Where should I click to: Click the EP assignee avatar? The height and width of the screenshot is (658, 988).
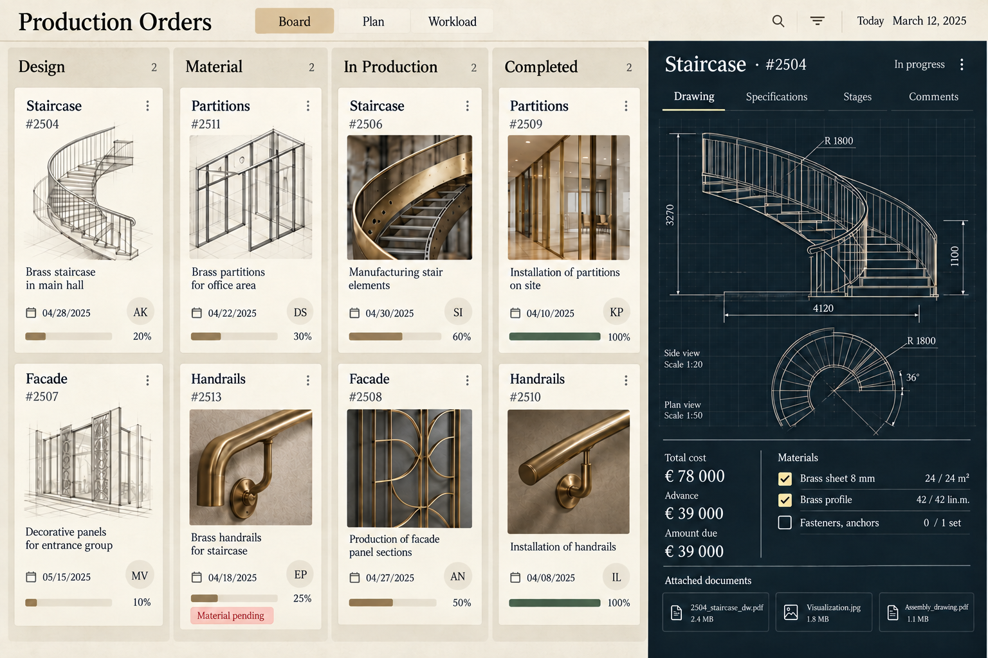click(x=300, y=574)
